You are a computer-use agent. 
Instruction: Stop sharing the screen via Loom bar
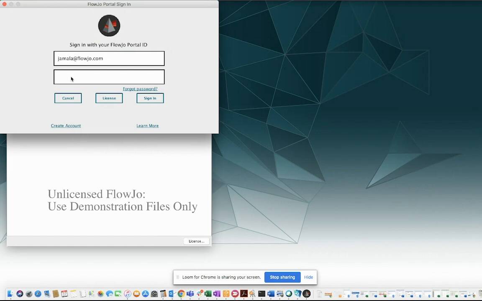coord(282,277)
